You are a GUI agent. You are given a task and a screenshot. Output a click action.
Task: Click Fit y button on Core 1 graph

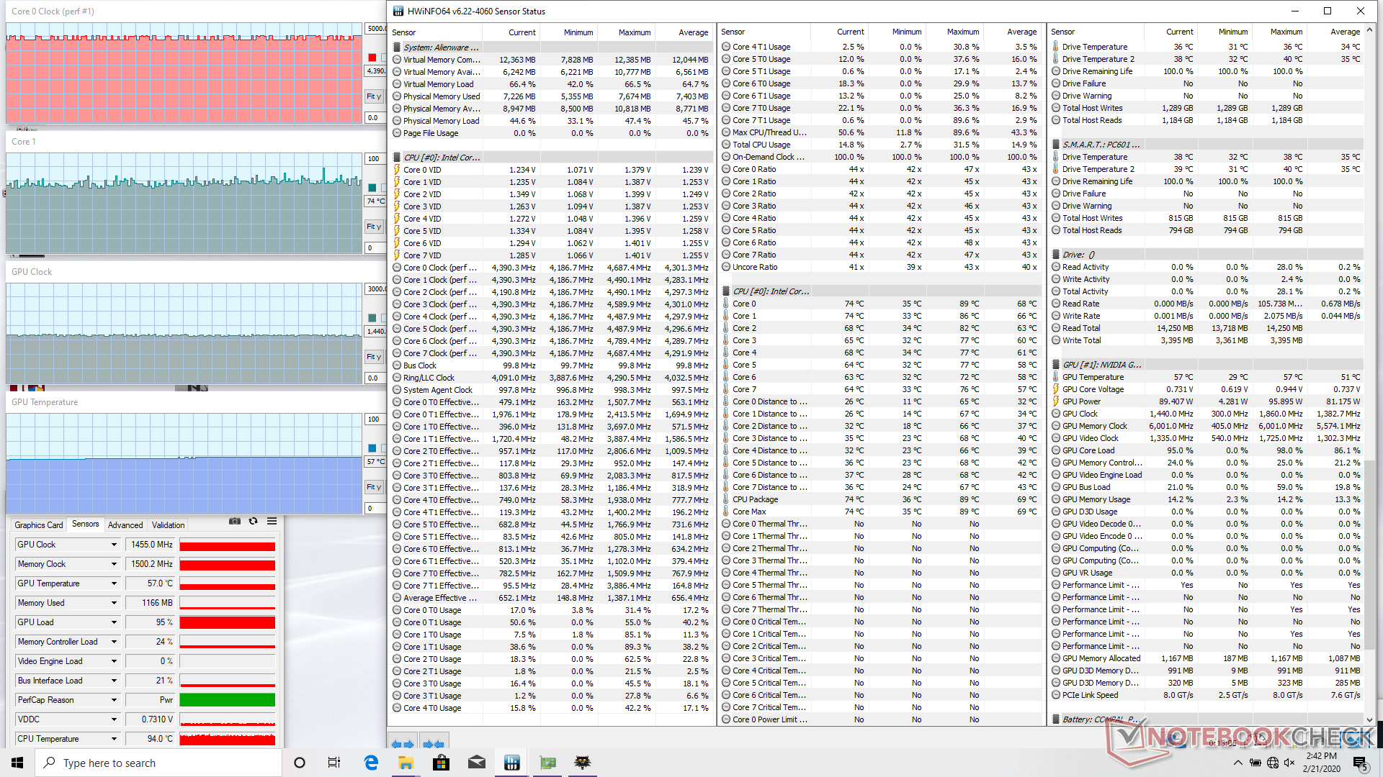pos(373,227)
